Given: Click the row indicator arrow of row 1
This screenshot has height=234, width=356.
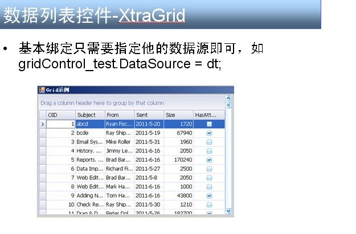Looking at the screenshot, I should pos(43,124).
